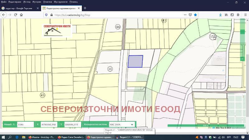This screenshot has width=249, height=140.
Task: Open the Firefox downloads panel
Action: point(220,15)
